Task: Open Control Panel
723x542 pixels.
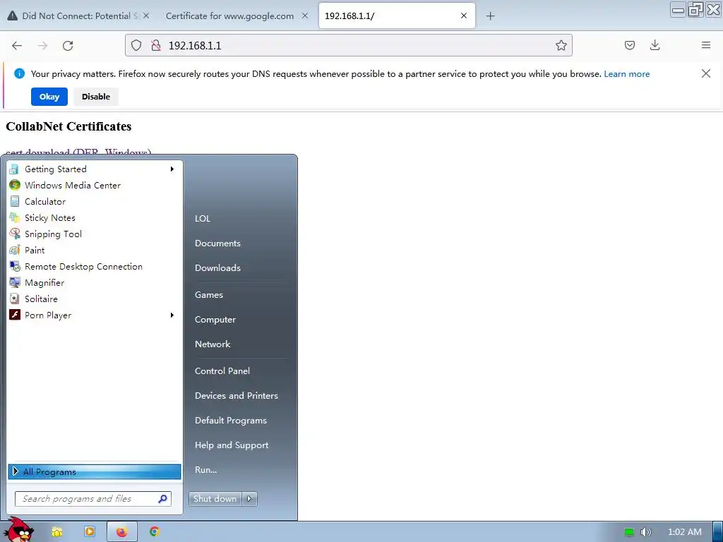Action: click(x=222, y=371)
